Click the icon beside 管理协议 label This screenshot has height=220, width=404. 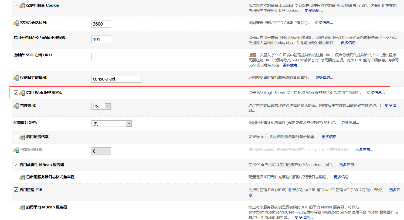pos(16,106)
